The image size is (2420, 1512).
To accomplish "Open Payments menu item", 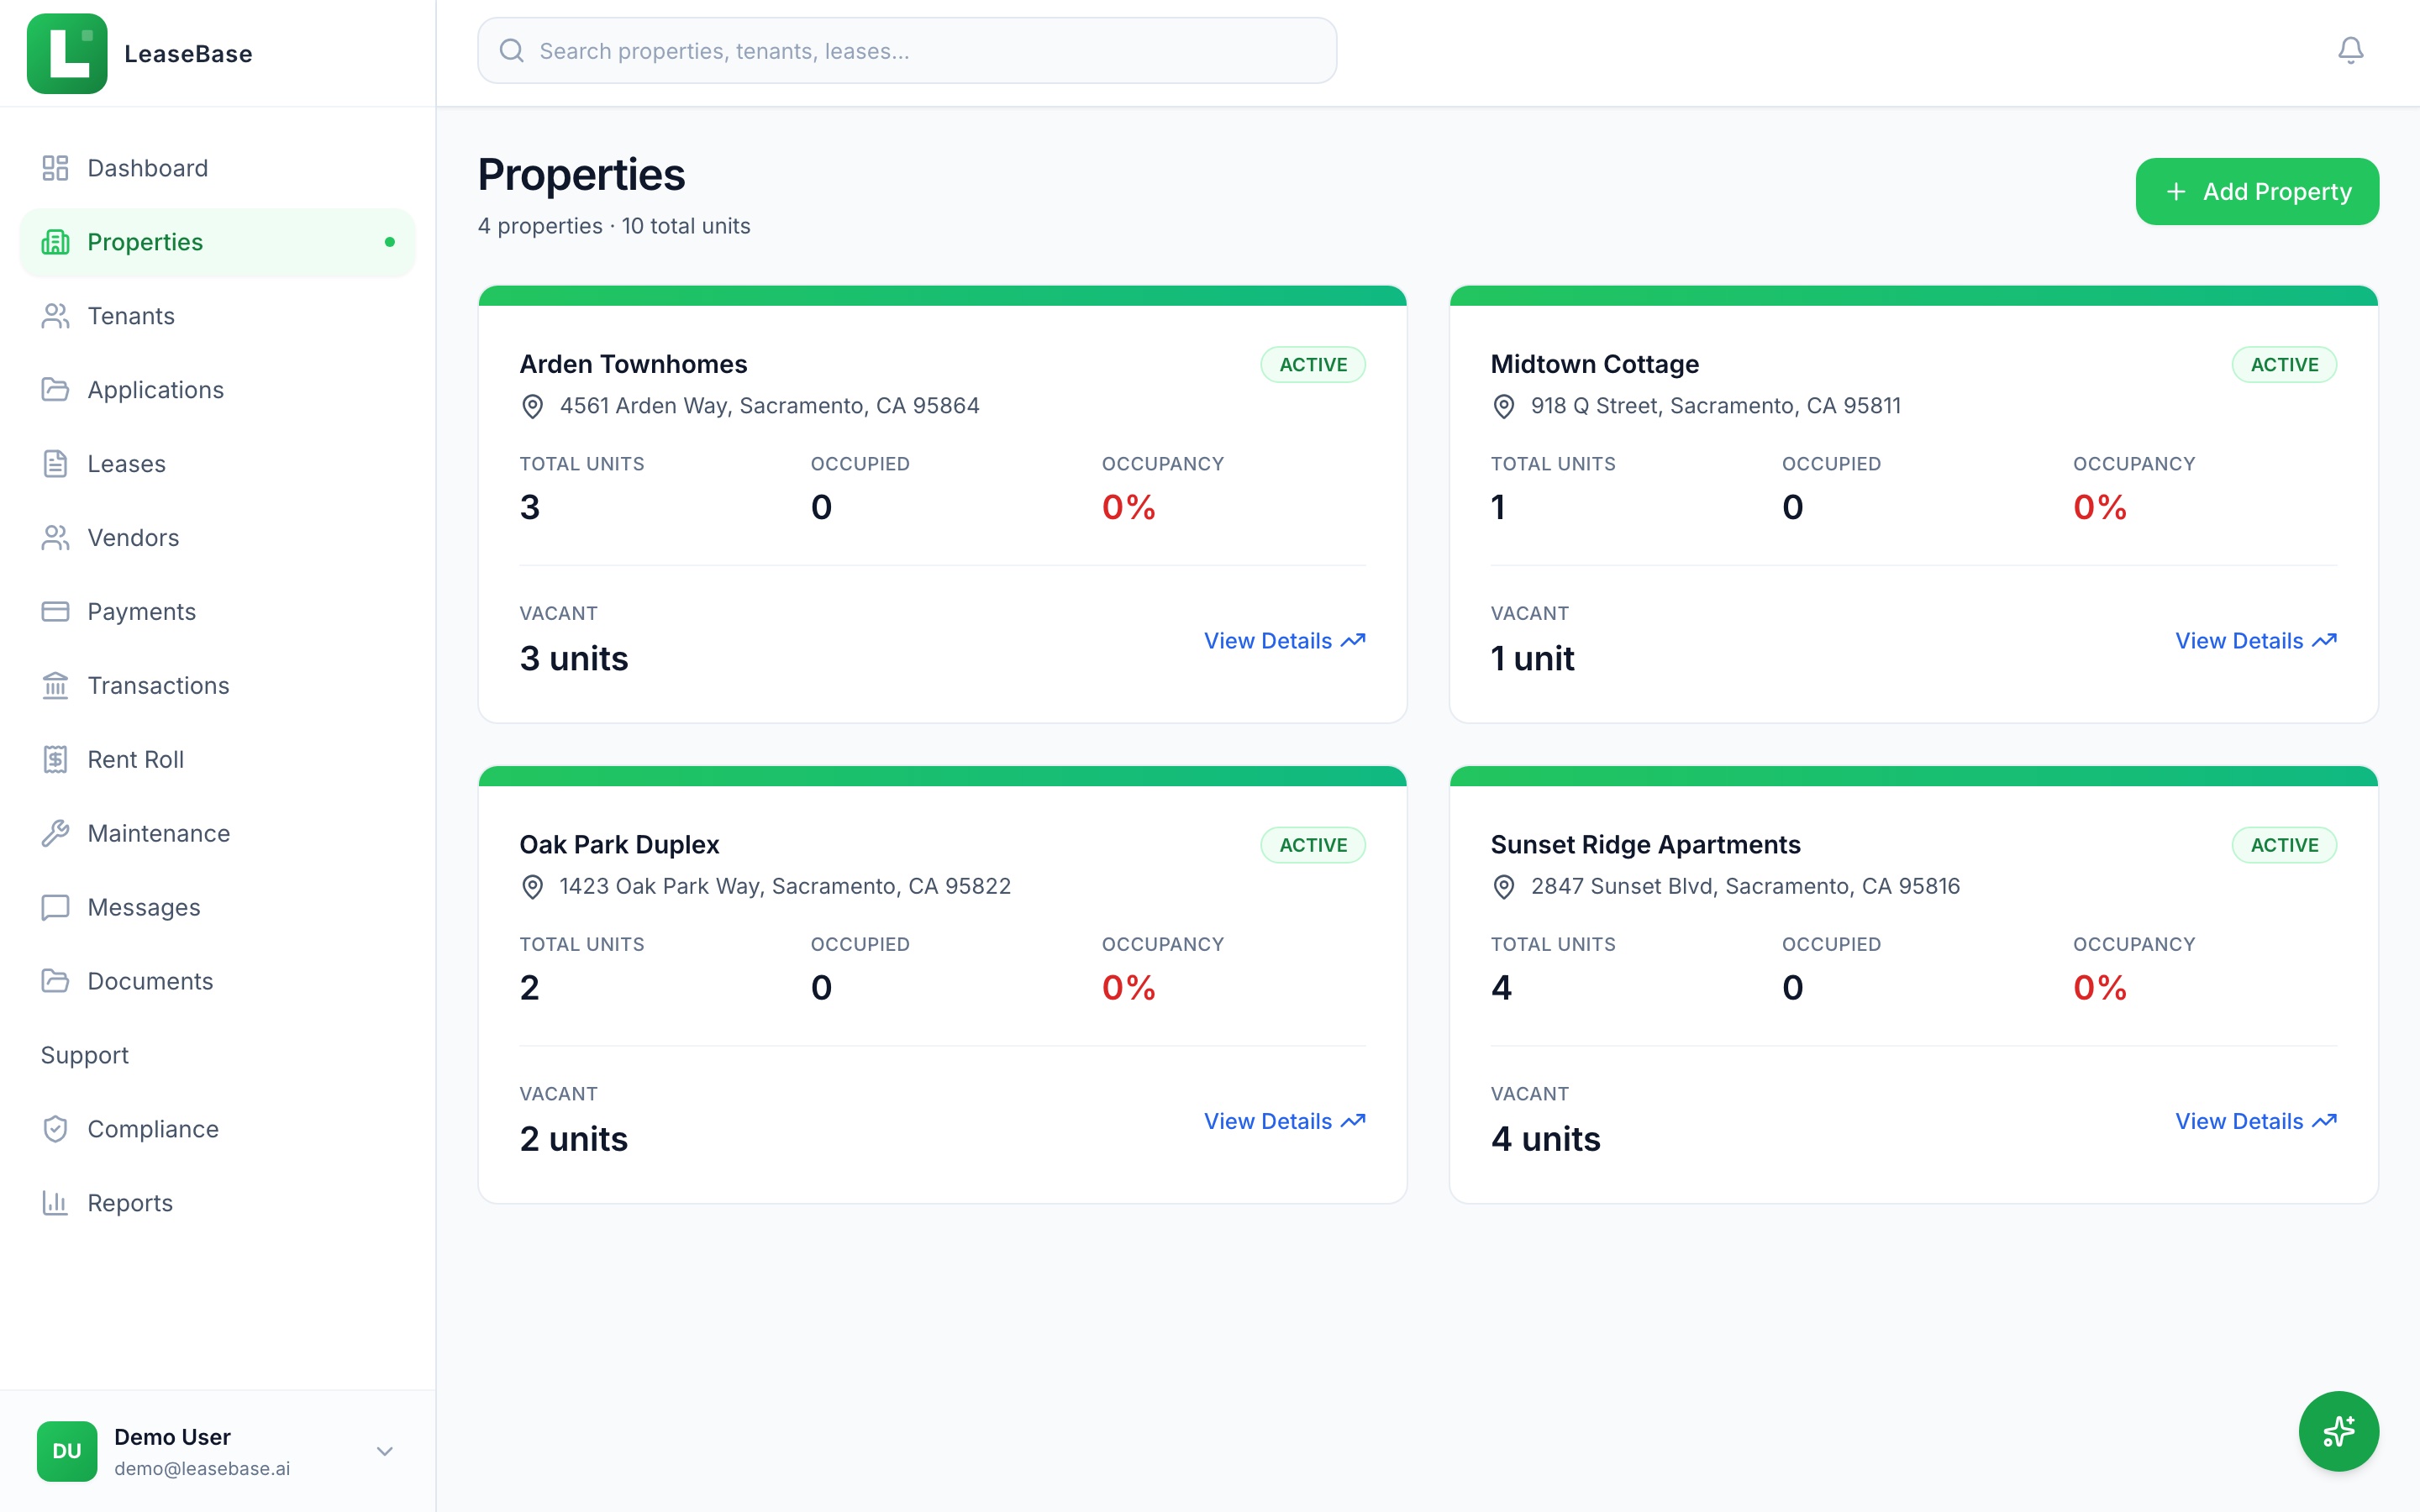I will coord(217,611).
